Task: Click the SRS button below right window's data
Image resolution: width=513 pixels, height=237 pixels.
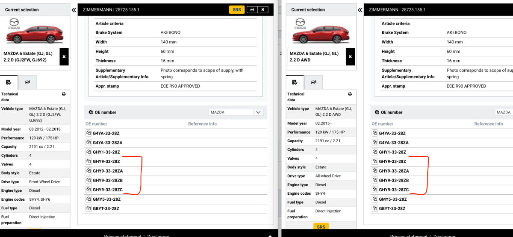Action: point(321,227)
